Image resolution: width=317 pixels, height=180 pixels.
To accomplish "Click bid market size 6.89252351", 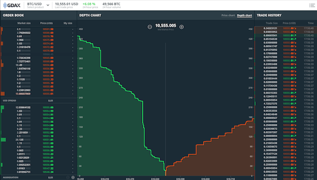I will pos(24,165).
